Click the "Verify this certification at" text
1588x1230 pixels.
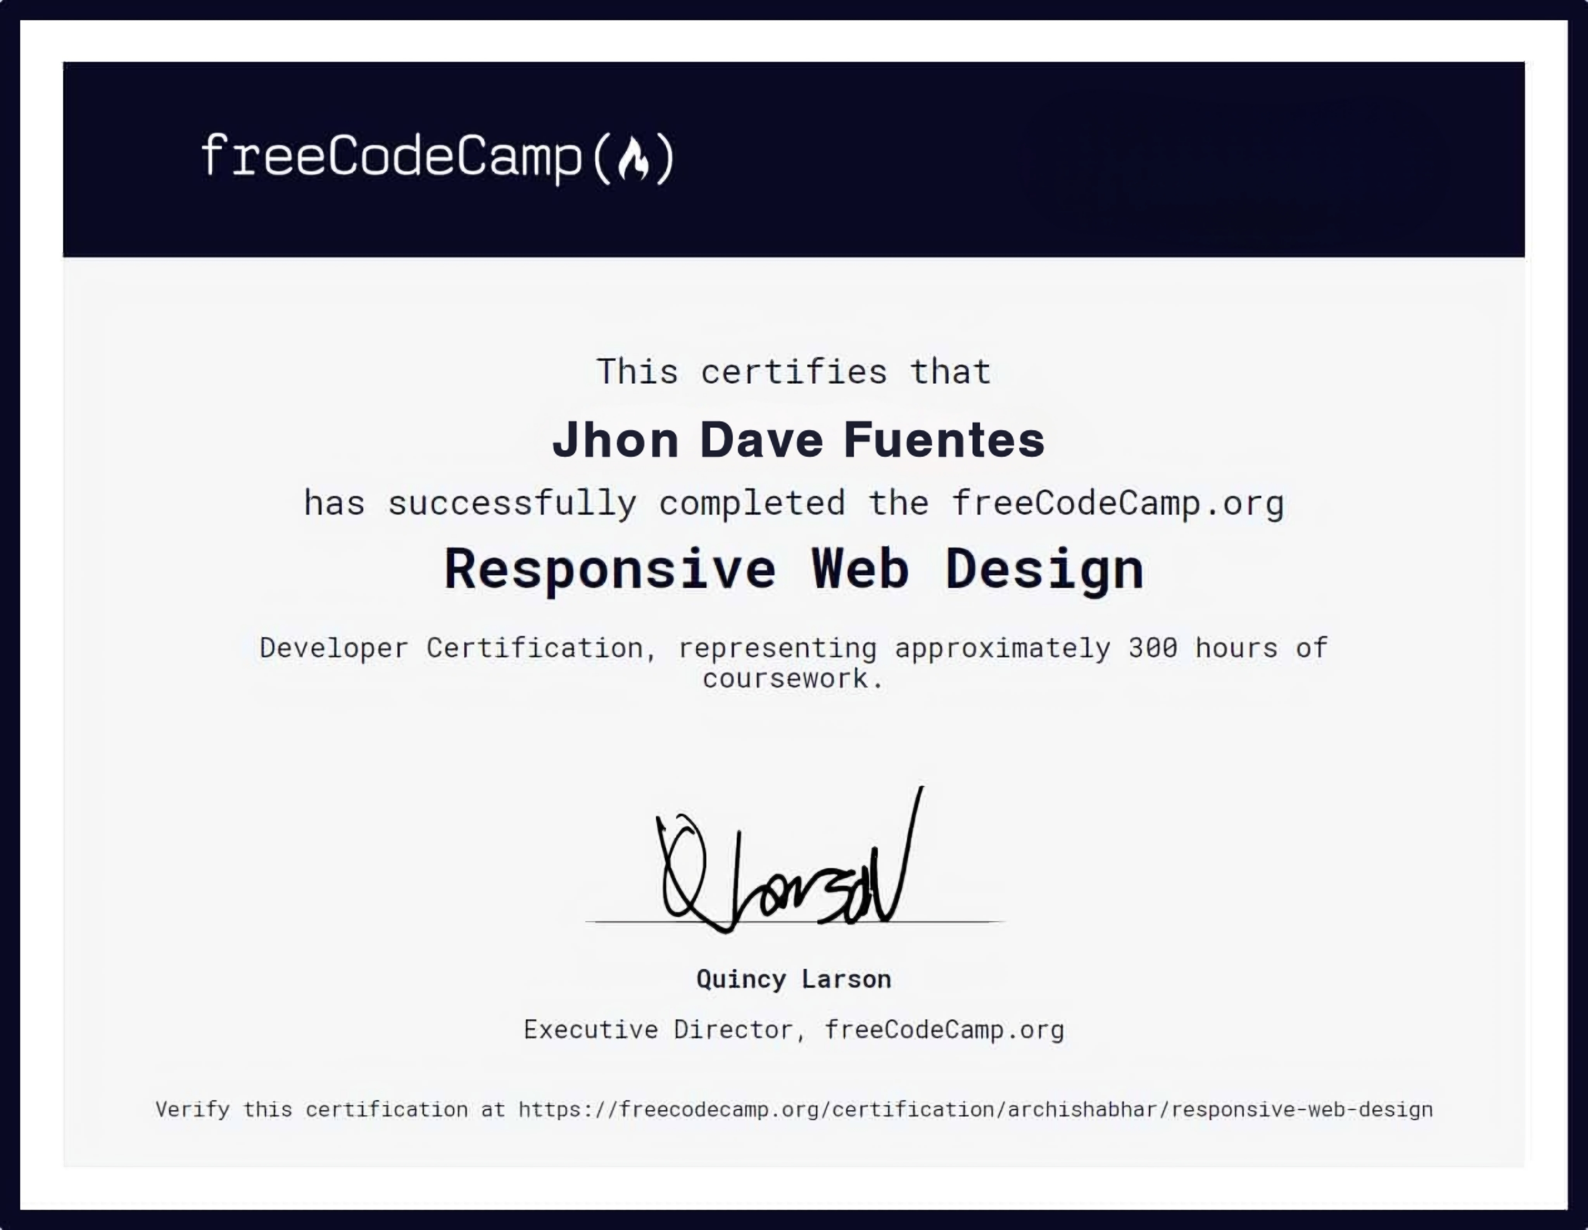click(330, 1110)
